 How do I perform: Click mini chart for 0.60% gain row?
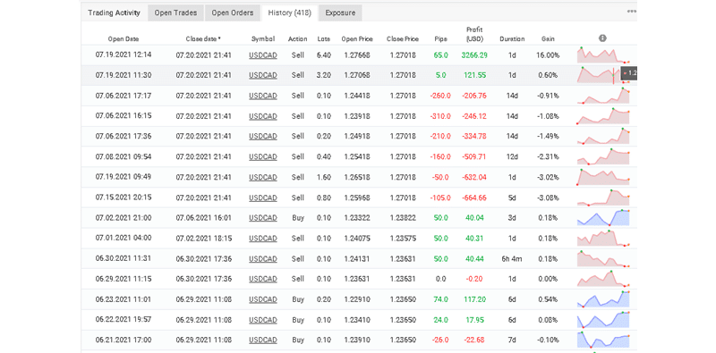(x=603, y=75)
